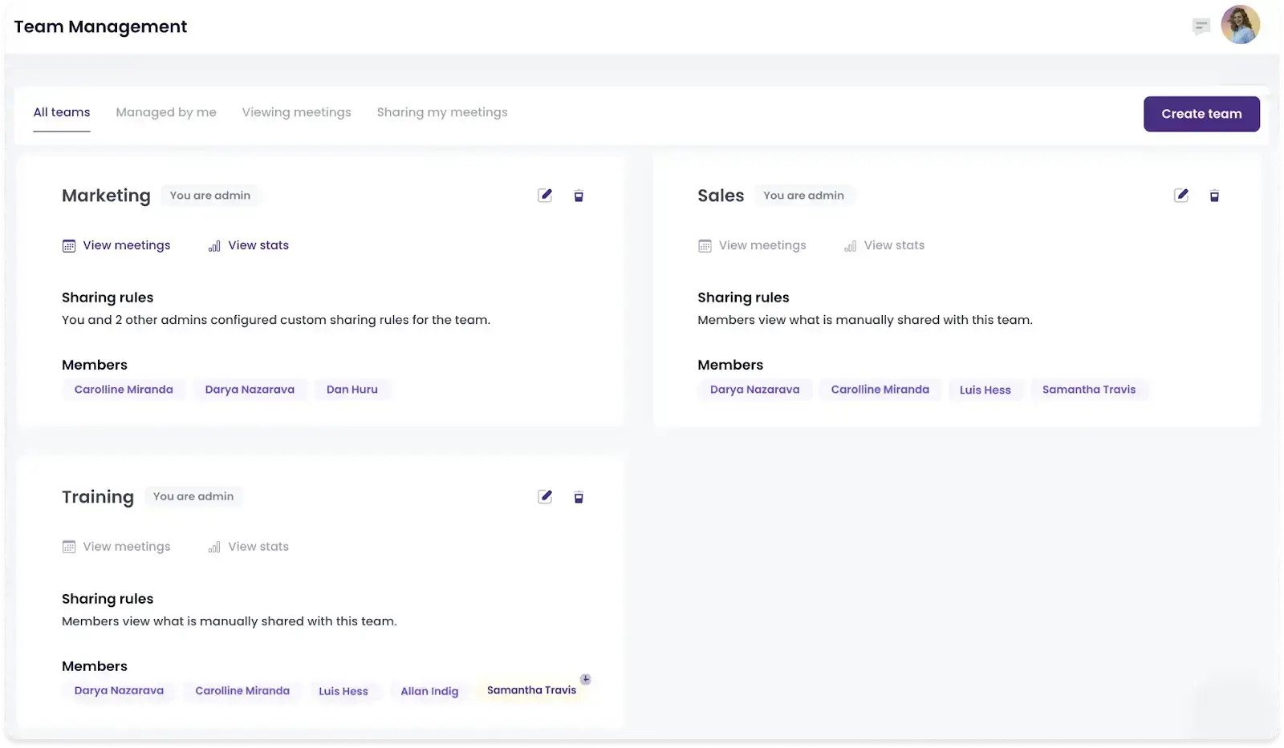Click the edit icon for Marketing team
The width and height of the screenshot is (1284, 748).
545,196
